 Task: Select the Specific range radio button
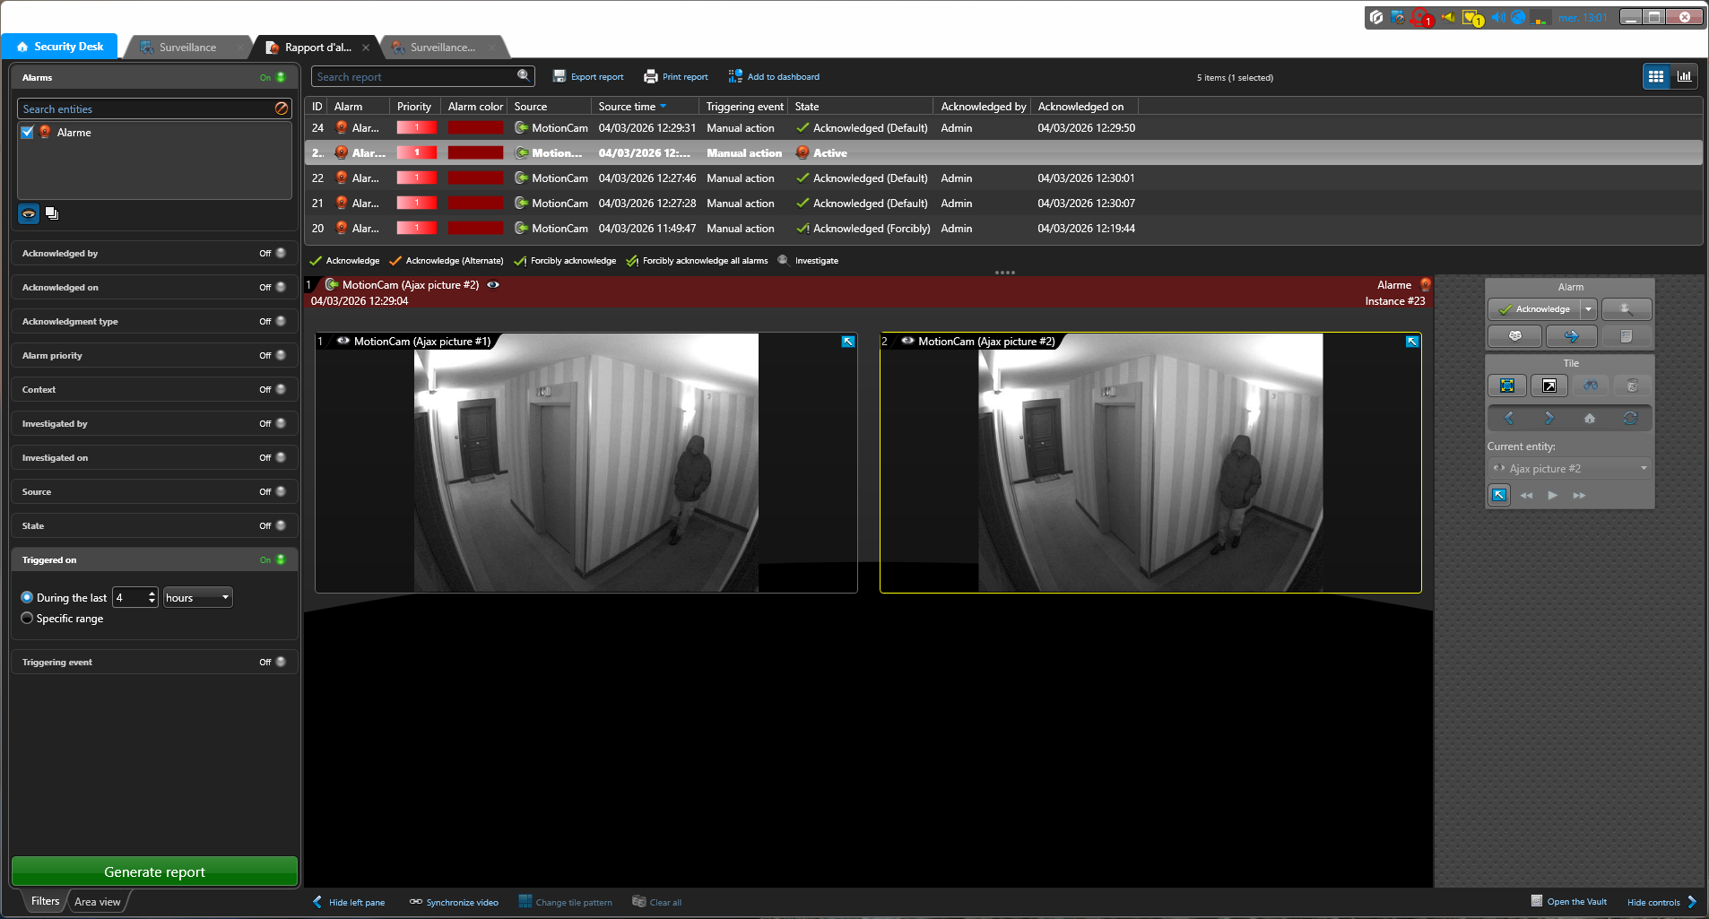(27, 619)
